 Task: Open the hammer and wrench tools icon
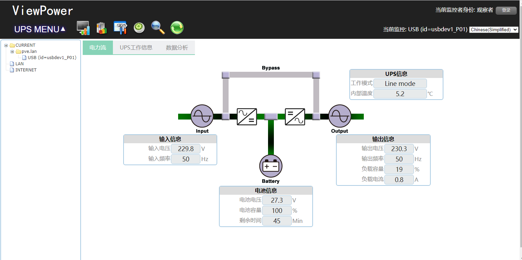click(x=120, y=28)
